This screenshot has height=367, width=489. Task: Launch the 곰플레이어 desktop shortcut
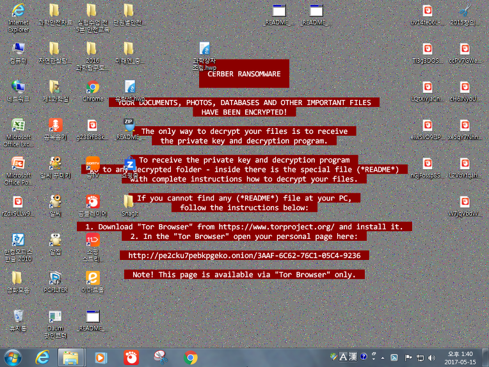click(x=93, y=206)
